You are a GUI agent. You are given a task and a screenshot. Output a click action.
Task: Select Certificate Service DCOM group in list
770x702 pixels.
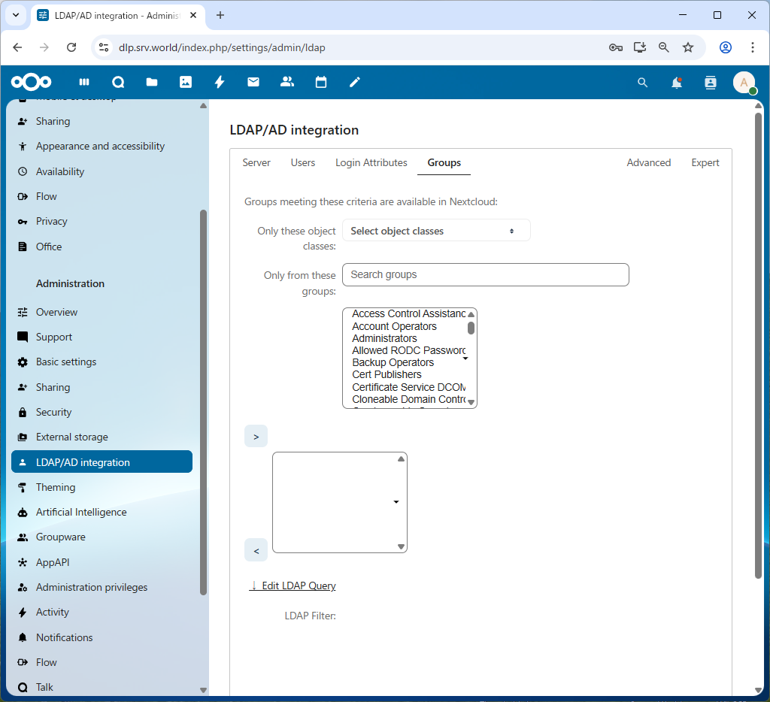(408, 387)
